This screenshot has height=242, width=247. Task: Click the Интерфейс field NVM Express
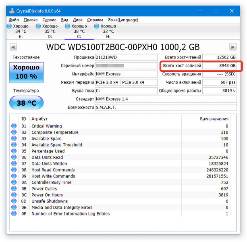[127, 74]
